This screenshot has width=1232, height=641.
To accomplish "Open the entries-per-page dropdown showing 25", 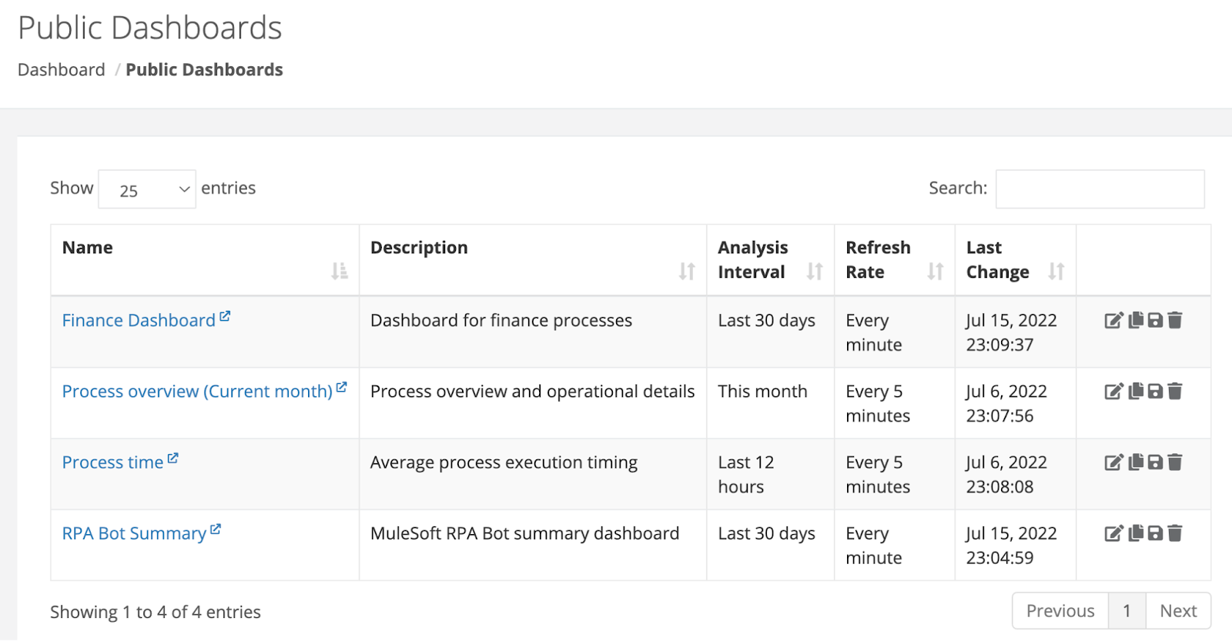I will [x=147, y=189].
